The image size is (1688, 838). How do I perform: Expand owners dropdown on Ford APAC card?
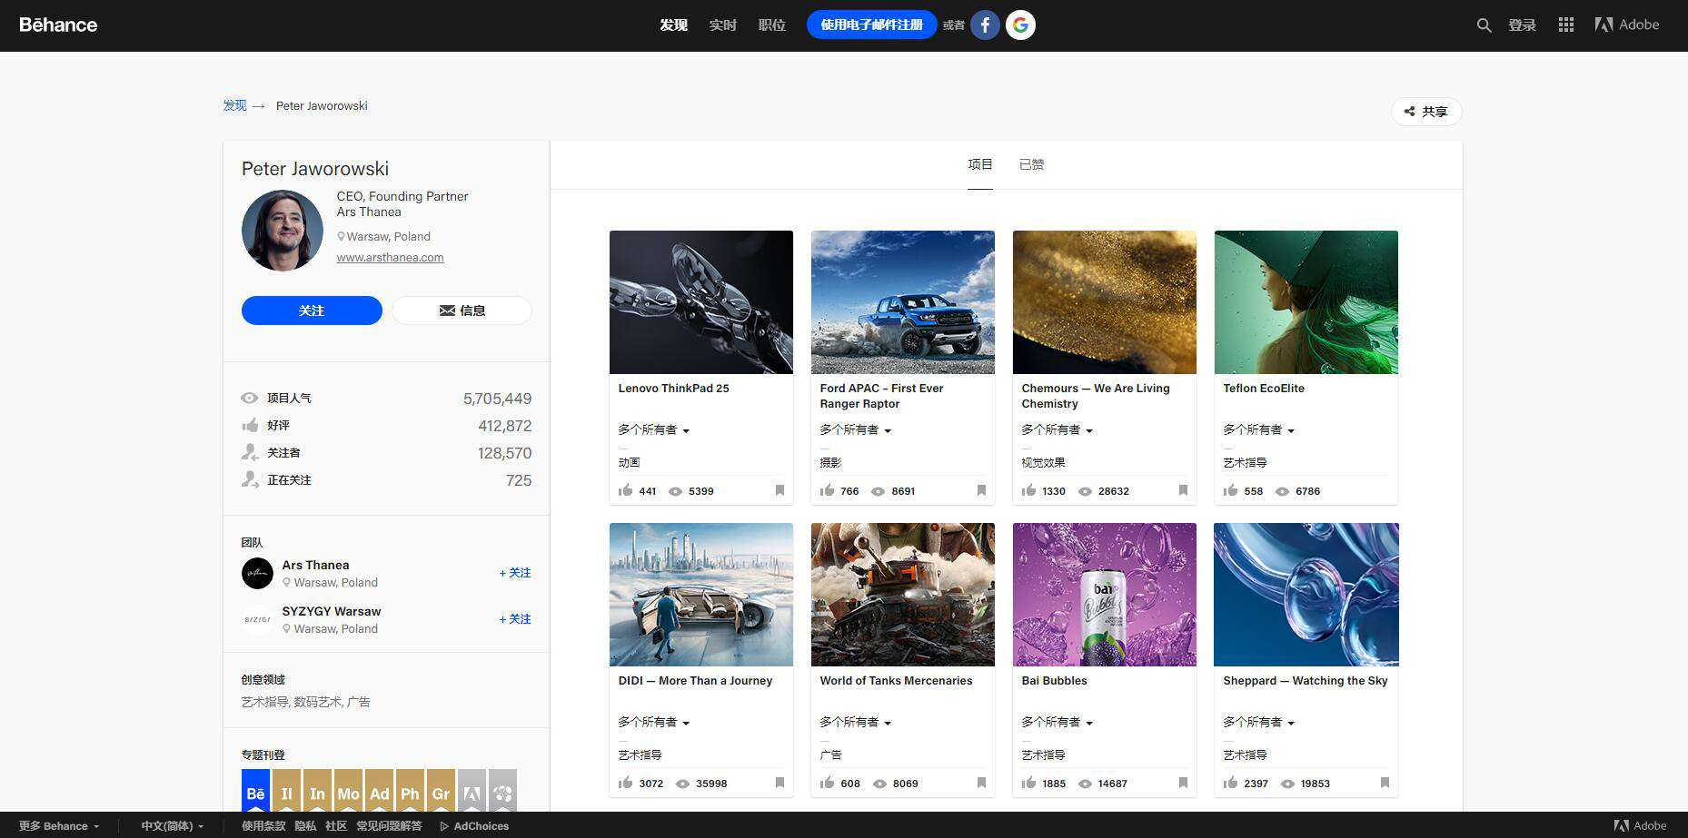pos(856,430)
